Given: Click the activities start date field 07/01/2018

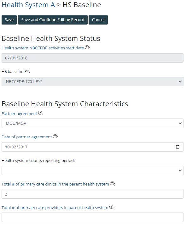Looking at the screenshot, I should click(x=92, y=58).
